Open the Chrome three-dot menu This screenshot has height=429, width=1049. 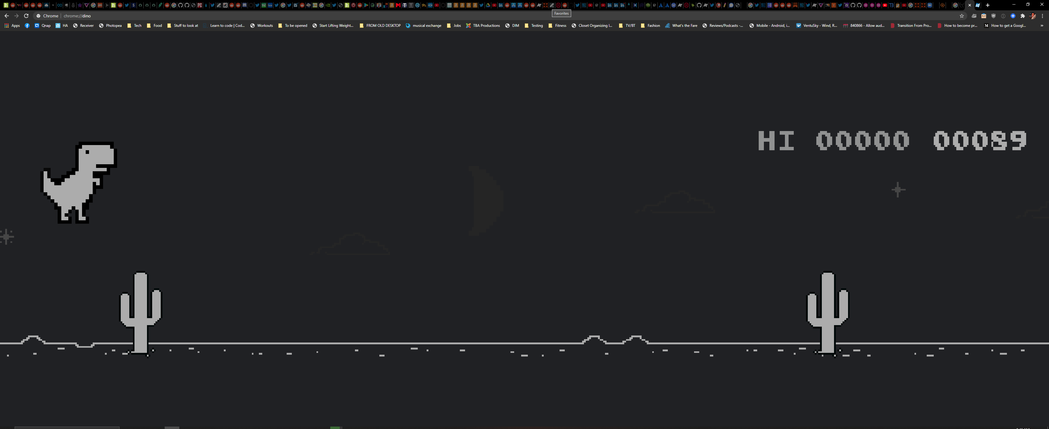(1043, 16)
